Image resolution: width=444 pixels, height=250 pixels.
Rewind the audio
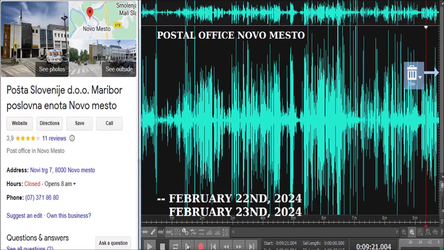pyautogui.click(x=226, y=246)
